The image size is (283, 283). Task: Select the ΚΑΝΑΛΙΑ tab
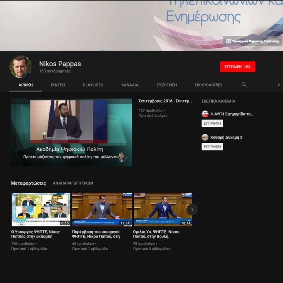130,85
